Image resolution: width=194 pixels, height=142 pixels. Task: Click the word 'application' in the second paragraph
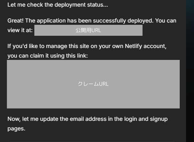click(51, 21)
